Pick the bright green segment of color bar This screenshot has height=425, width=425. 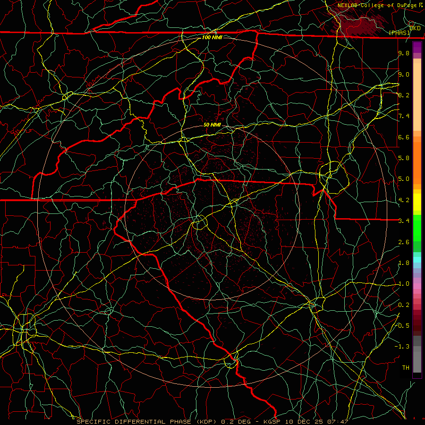(417, 228)
